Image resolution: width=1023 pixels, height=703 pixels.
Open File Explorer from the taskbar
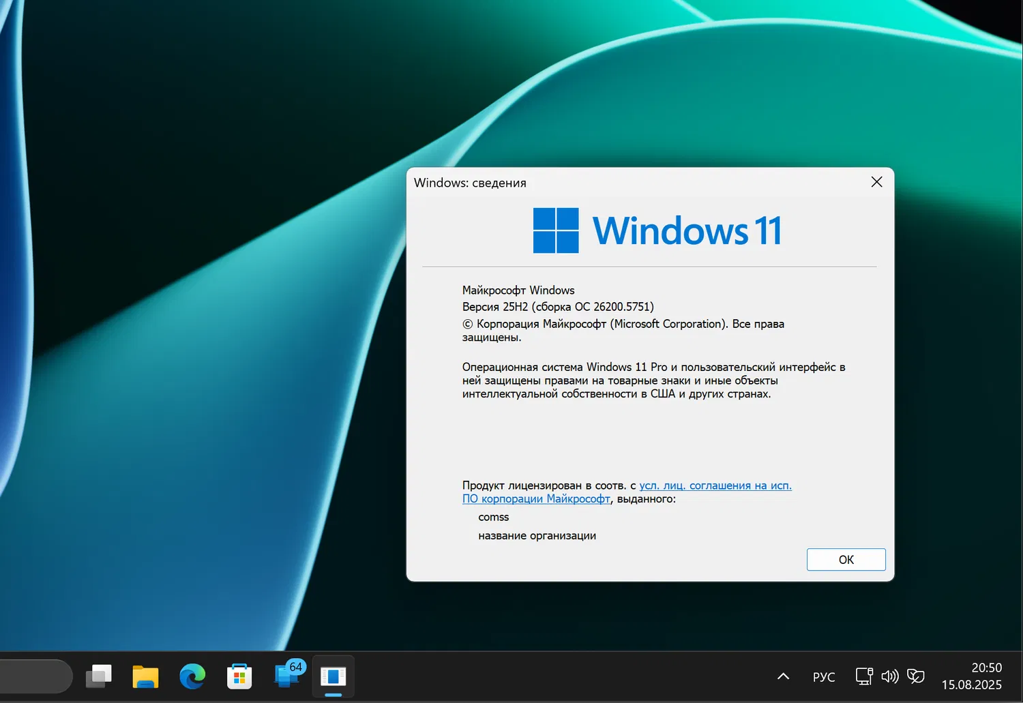pyautogui.click(x=145, y=676)
